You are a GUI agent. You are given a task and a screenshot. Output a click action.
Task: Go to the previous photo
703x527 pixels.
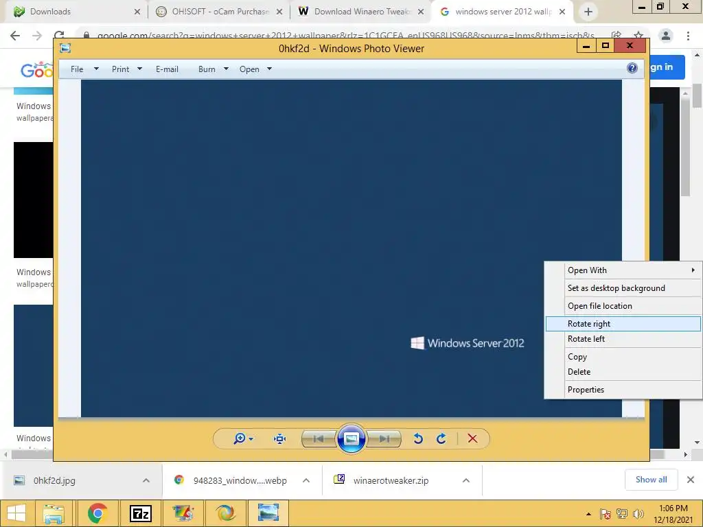(319, 438)
